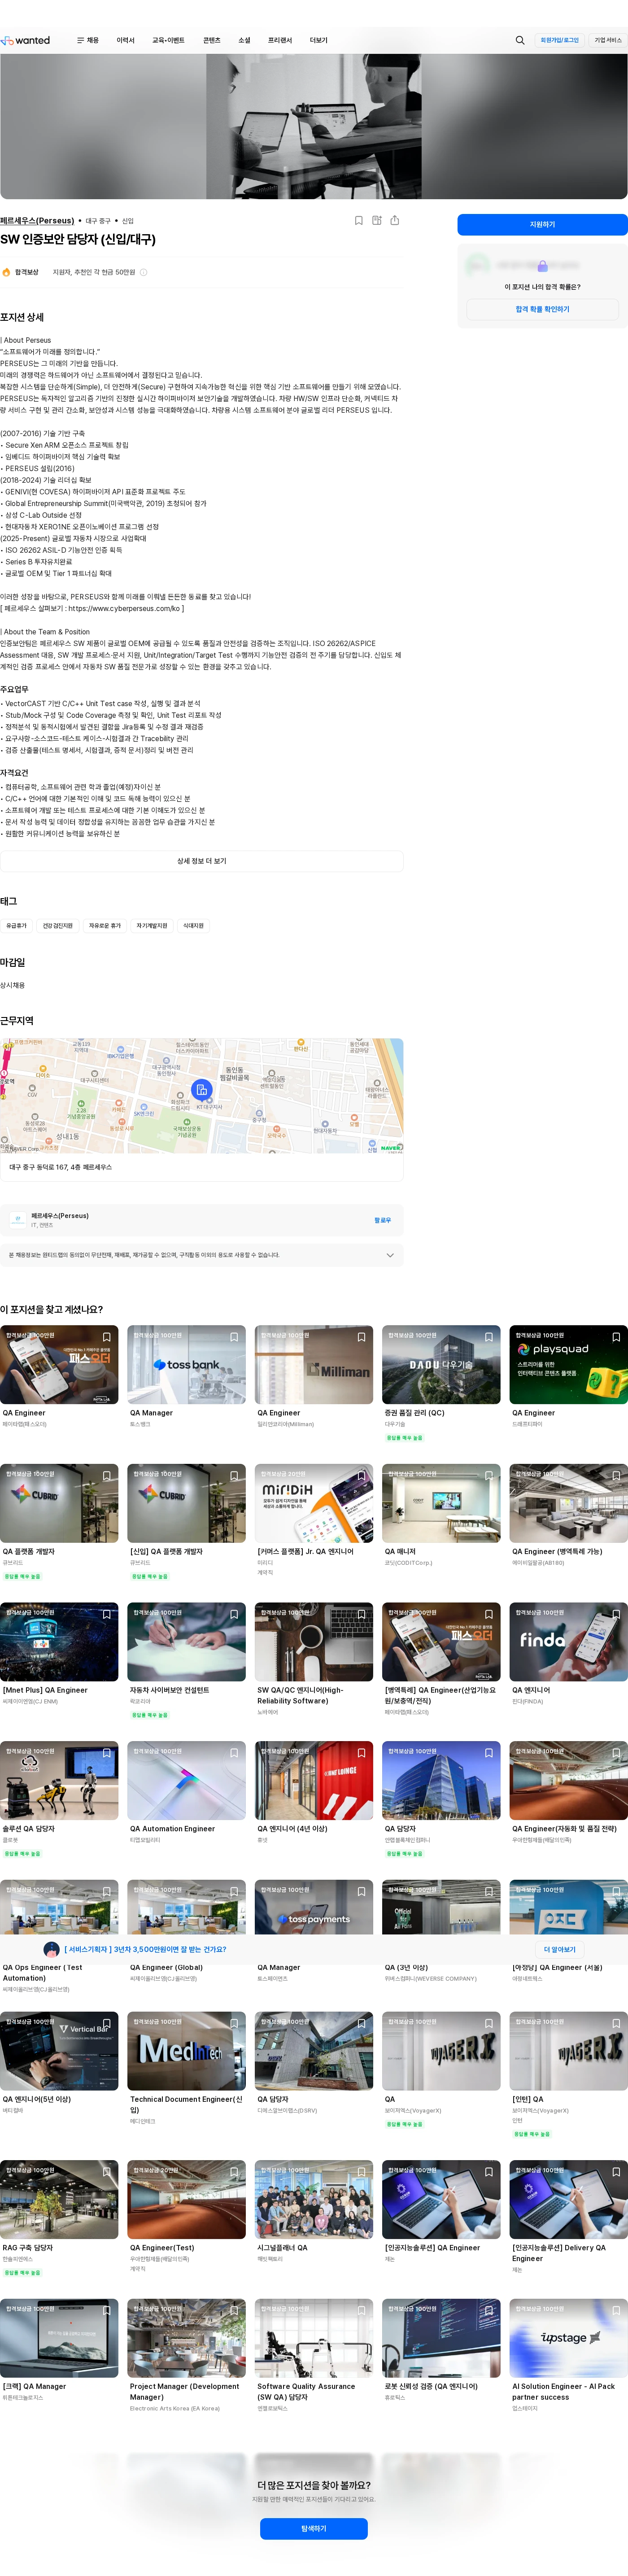Click the 탐색하기 button at the bottom

pyautogui.click(x=314, y=2528)
